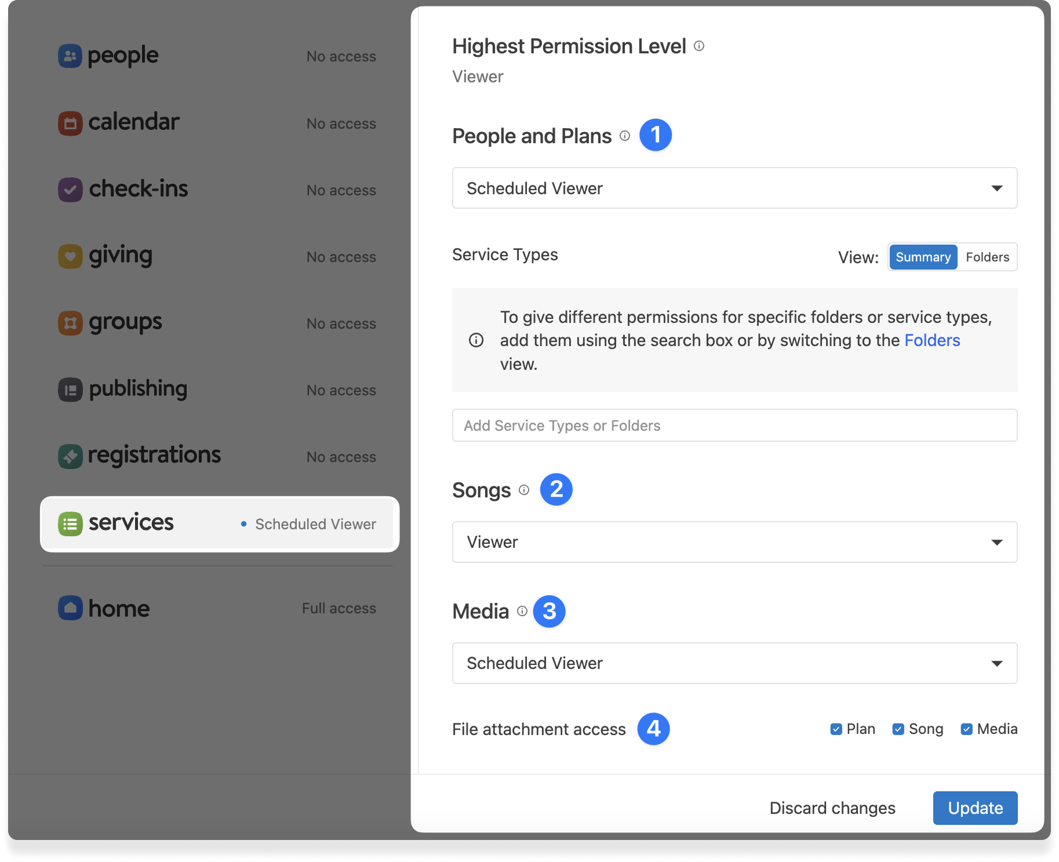Select the Summary view tab

coord(923,257)
